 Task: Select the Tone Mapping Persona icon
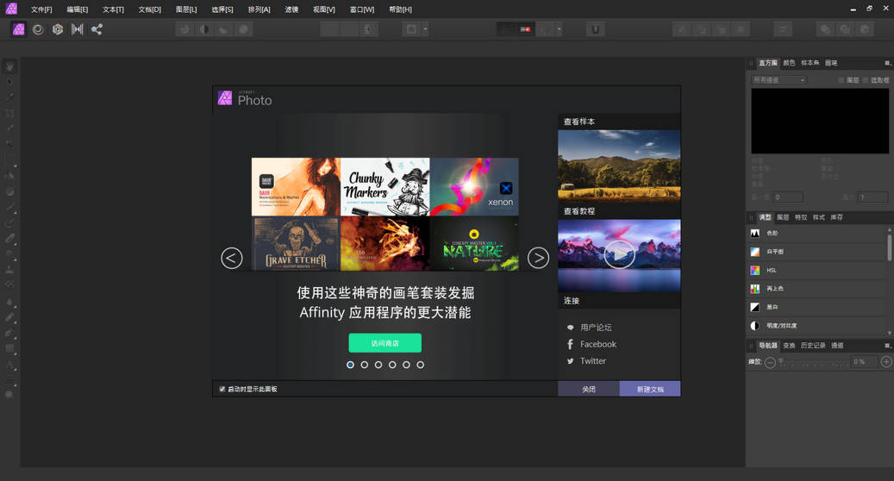point(78,29)
